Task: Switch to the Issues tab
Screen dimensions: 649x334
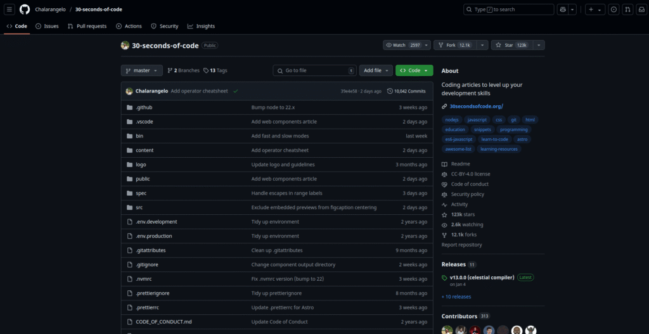Action: point(47,26)
